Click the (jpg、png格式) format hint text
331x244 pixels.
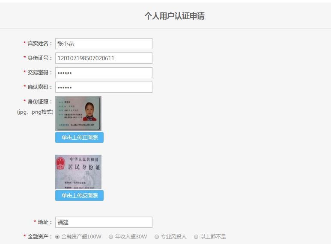point(35,112)
